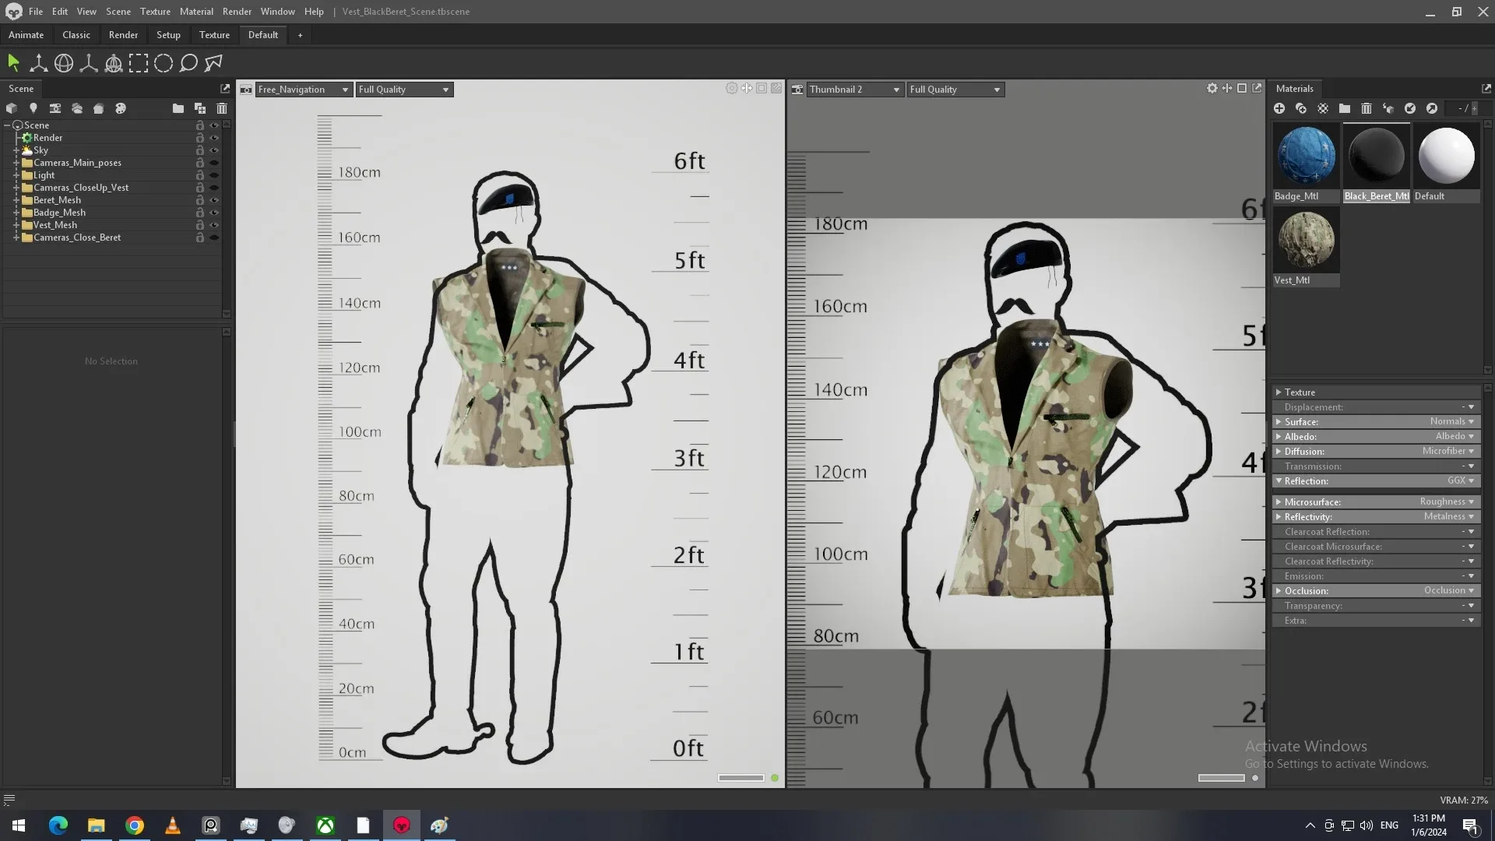Screen dimensions: 1495x841
Task: Open Windows Start menu
Action: tap(19, 825)
